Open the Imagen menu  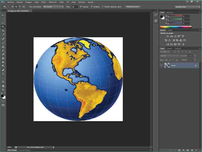[28, 2]
